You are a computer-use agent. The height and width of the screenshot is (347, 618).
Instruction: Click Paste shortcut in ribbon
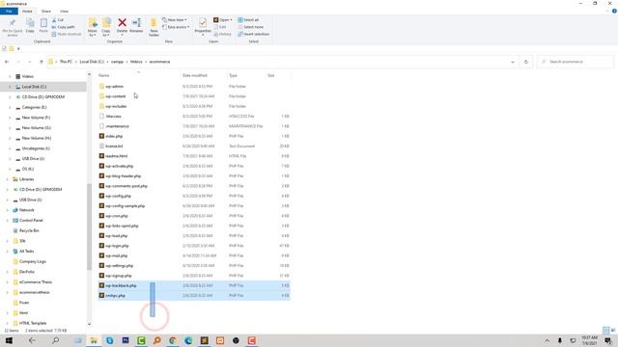pyautogui.click(x=67, y=35)
